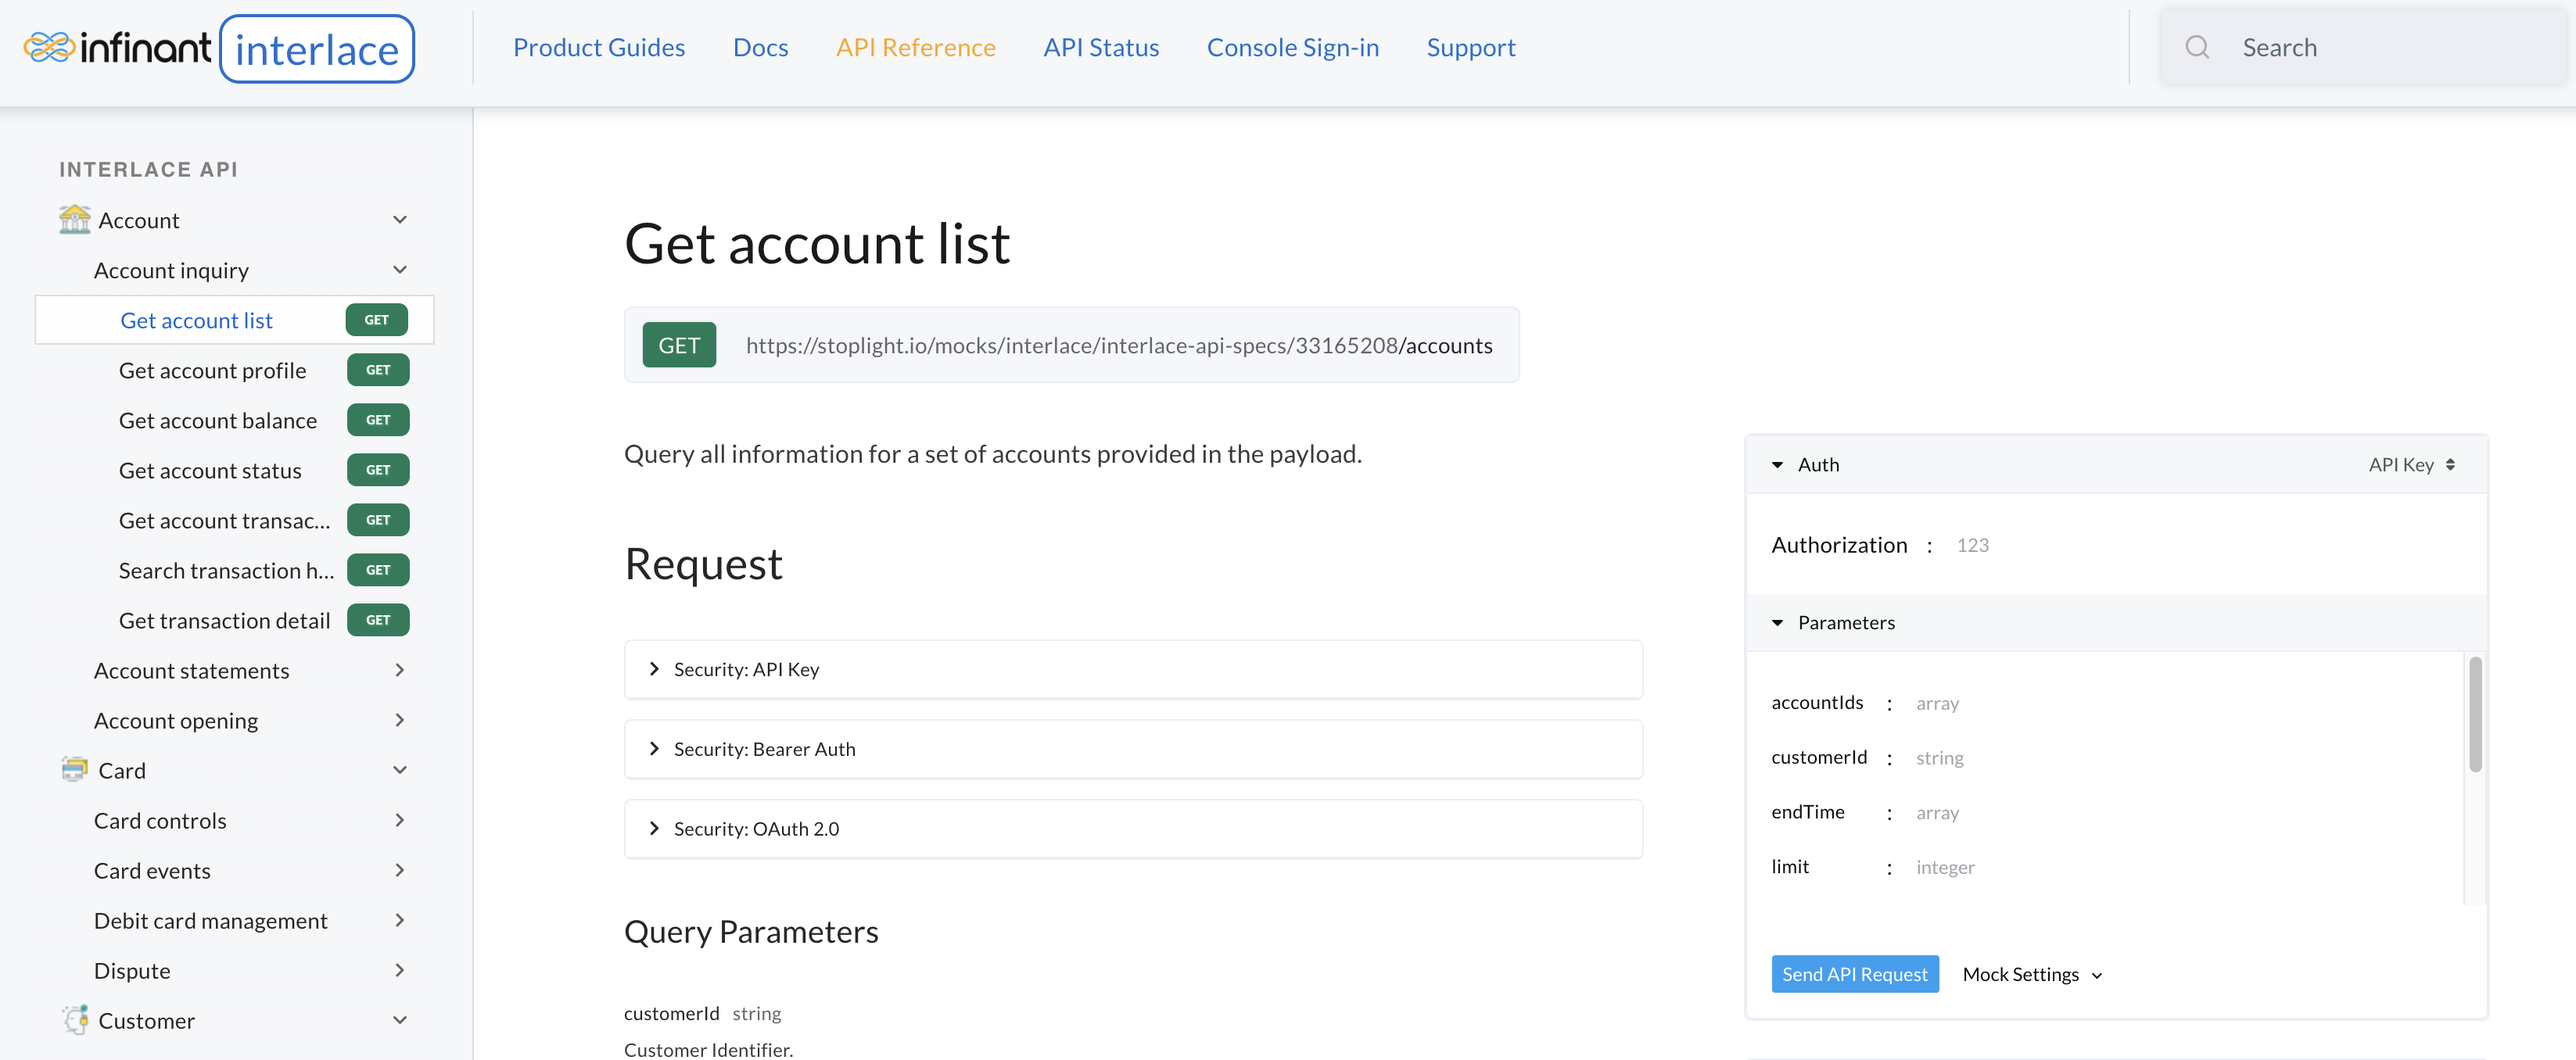Screen dimensions: 2576x1060
Task: Expand Security: Bearer Auth panel
Action: click(1133, 749)
